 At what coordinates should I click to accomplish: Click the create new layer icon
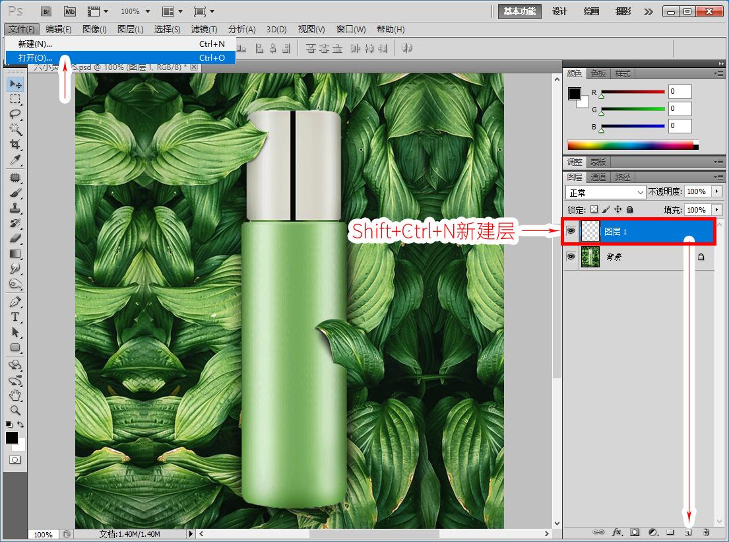[x=688, y=531]
